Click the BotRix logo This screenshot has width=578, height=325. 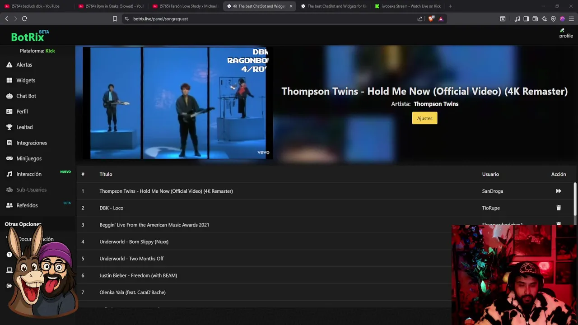(x=30, y=36)
